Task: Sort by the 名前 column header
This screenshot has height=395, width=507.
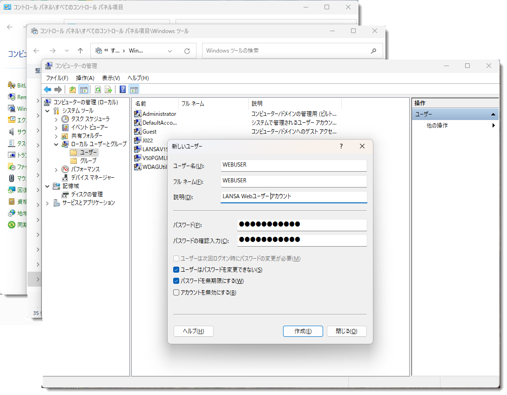Action: (x=155, y=104)
